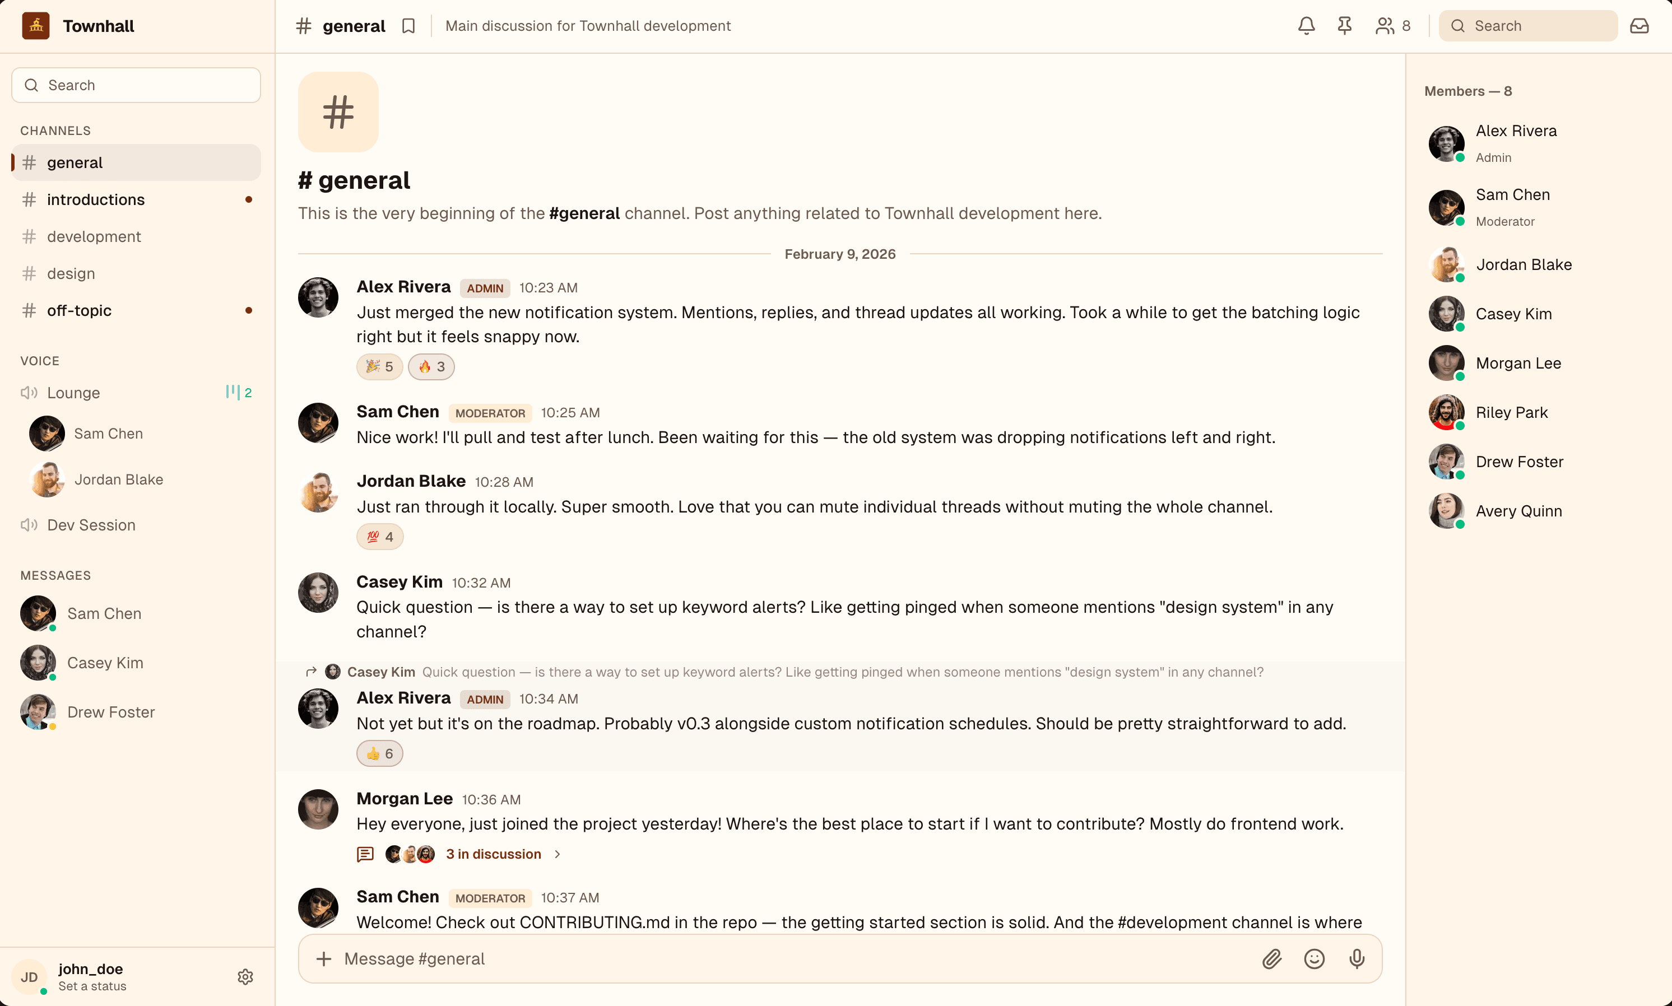Toggle the 🎉 reaction on Alex Rivera's message
Viewport: 1672px width, 1006px height.
[x=379, y=366]
